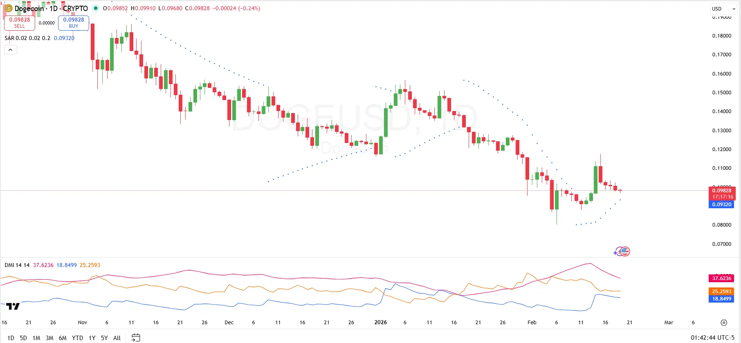Select the 6M time range
741x343 pixels.
point(63,338)
